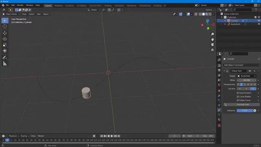
Task: Open the Window menu
Action: pyautogui.click(x=29, y=5)
